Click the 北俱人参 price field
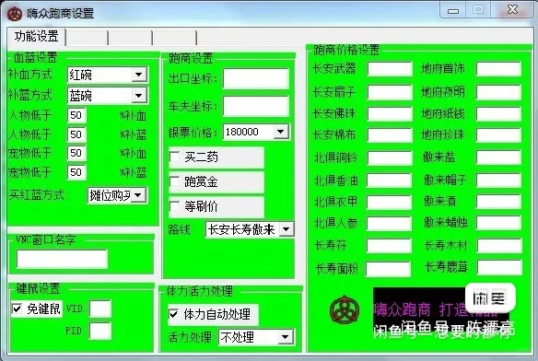Viewport: 538px width, 361px height. coord(389,224)
